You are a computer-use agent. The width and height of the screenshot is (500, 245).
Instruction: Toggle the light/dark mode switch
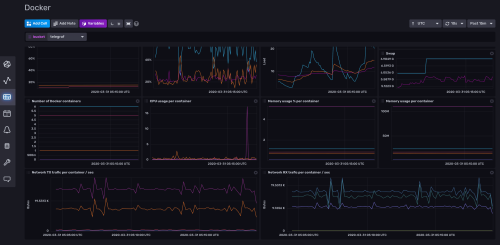[115, 23]
